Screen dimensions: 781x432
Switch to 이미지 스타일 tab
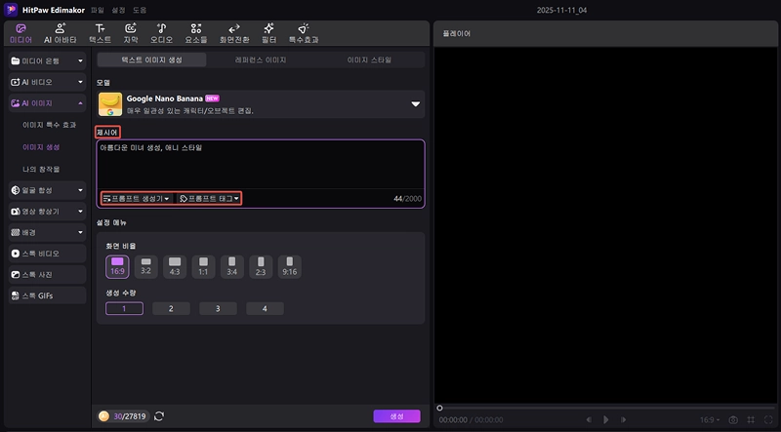click(x=369, y=59)
